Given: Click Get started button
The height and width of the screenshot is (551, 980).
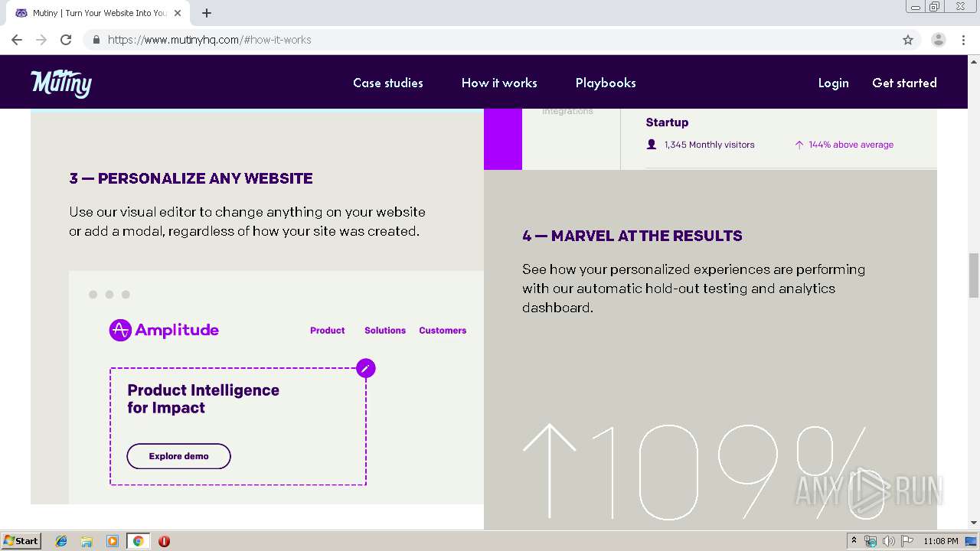Looking at the screenshot, I should pos(904,83).
